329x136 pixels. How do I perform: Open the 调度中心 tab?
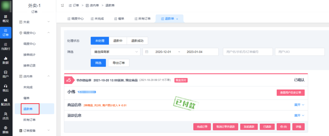point(76,19)
